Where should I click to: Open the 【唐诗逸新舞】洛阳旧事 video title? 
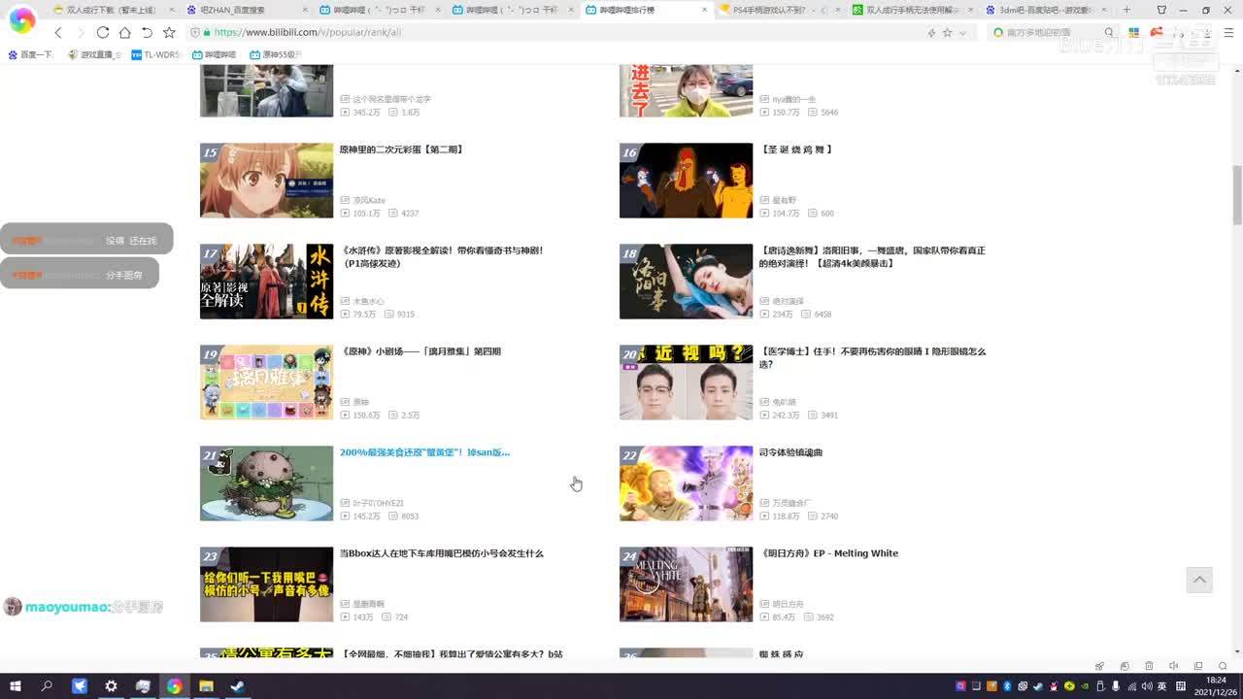coord(872,256)
